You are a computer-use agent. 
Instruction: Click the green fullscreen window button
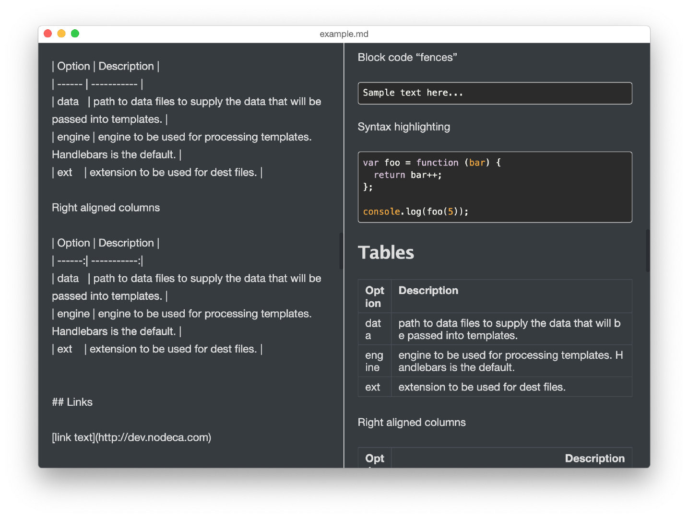click(x=75, y=34)
